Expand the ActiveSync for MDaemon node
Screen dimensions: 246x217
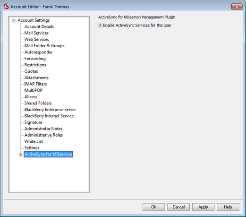(20, 155)
